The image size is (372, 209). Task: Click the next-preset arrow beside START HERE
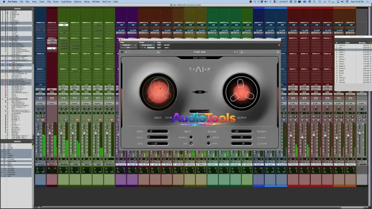(236, 52)
